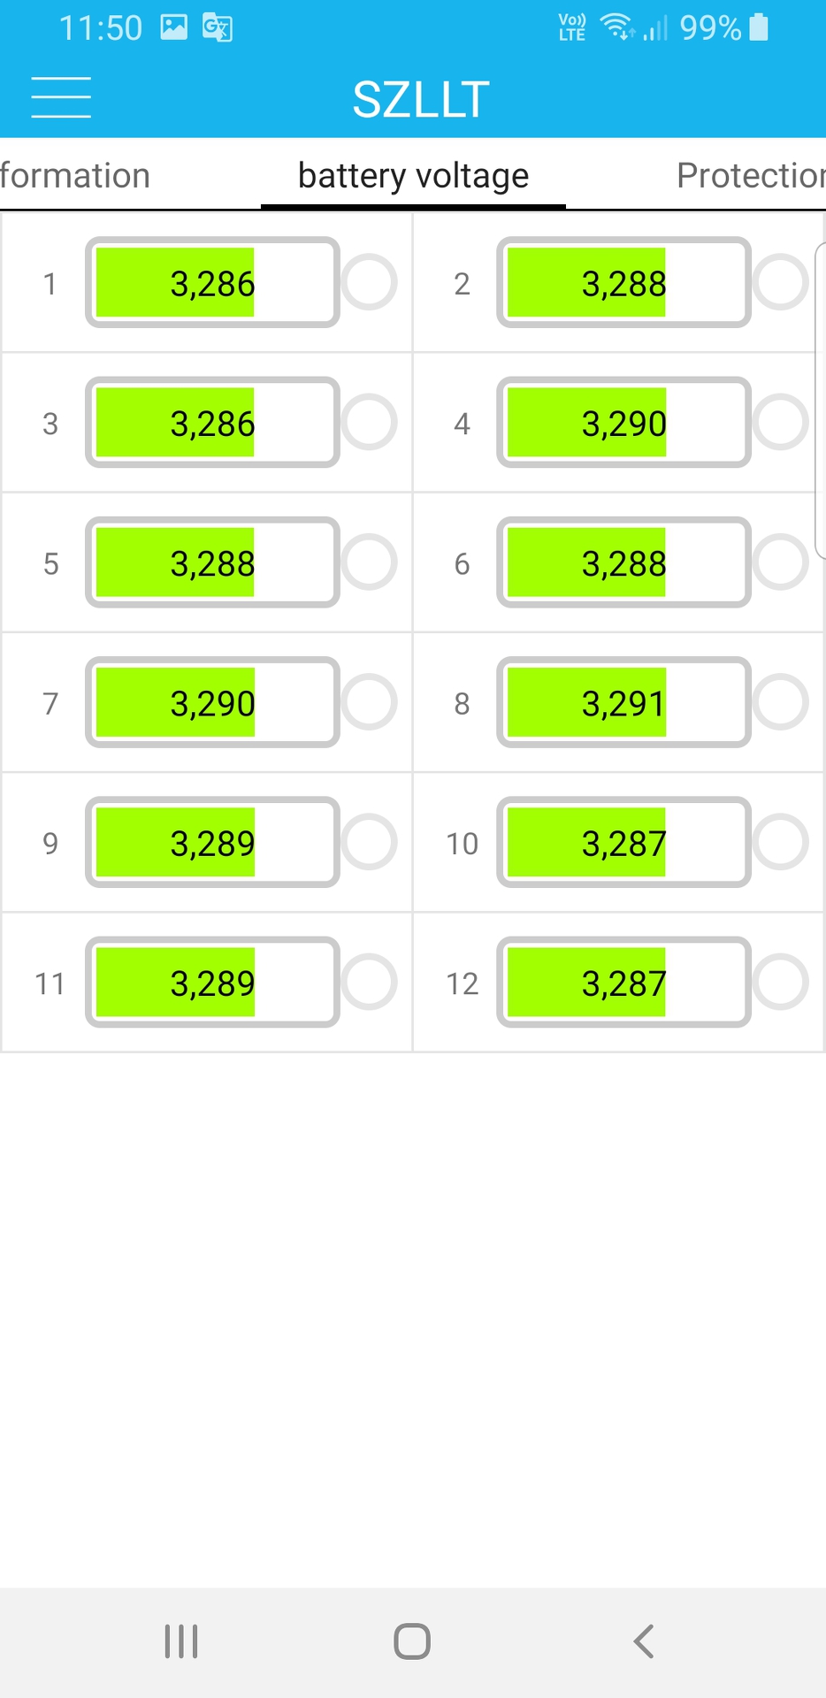This screenshot has width=826, height=1698.
Task: Tap cell 2 voltage bar showing 3,288
Action: [x=623, y=282]
